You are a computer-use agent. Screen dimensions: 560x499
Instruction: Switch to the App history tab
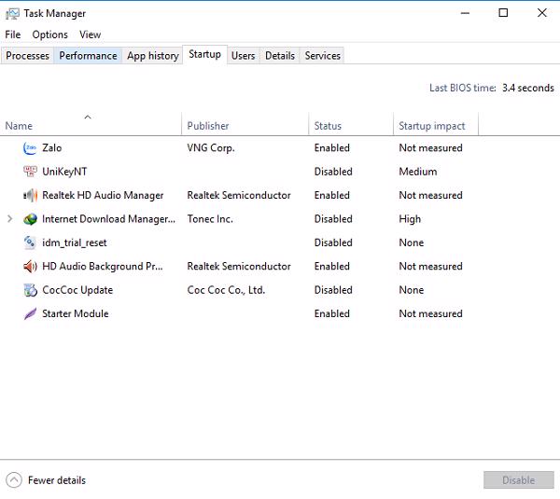[x=153, y=56]
